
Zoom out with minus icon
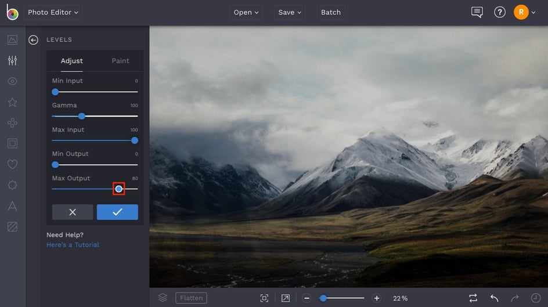(307, 298)
